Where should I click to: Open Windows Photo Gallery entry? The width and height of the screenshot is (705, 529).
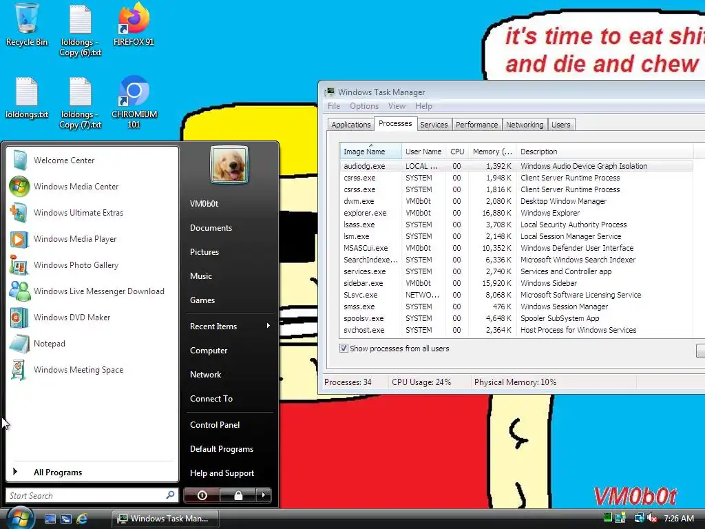tap(93, 265)
